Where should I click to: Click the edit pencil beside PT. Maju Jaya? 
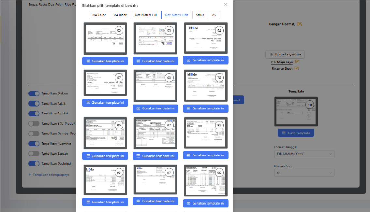pos(297,62)
